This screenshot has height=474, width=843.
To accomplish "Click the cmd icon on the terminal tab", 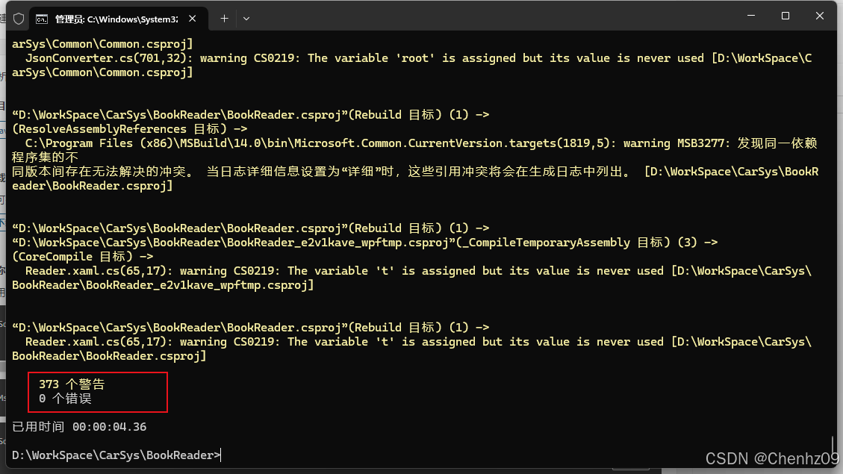I will tap(41, 19).
